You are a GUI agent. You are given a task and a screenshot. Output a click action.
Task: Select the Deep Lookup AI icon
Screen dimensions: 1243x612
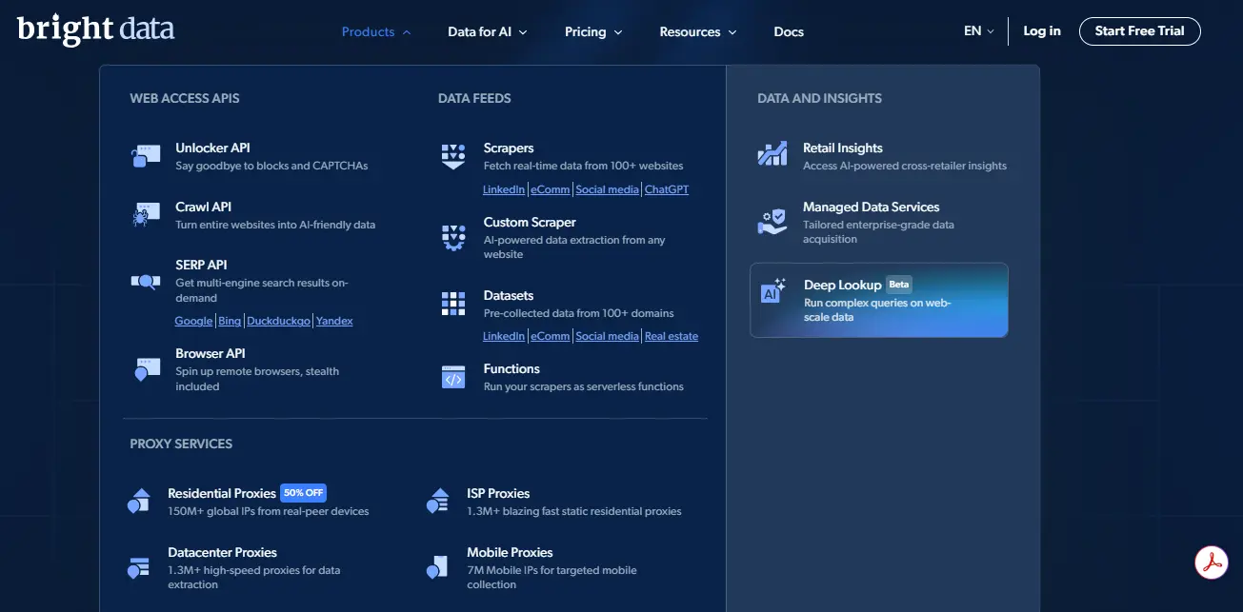[x=773, y=292]
